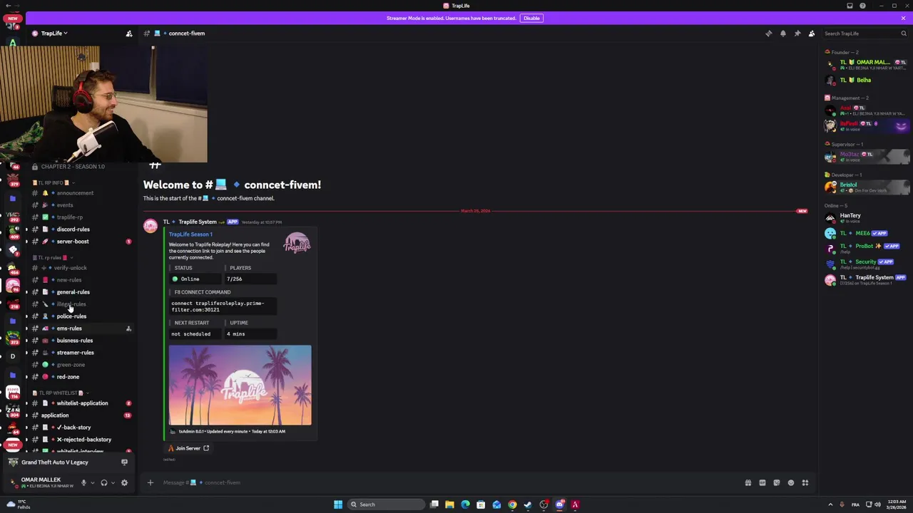Viewport: 913px width, 513px height.
Task: Open the Inbox icon in title bar
Action: pos(850,6)
